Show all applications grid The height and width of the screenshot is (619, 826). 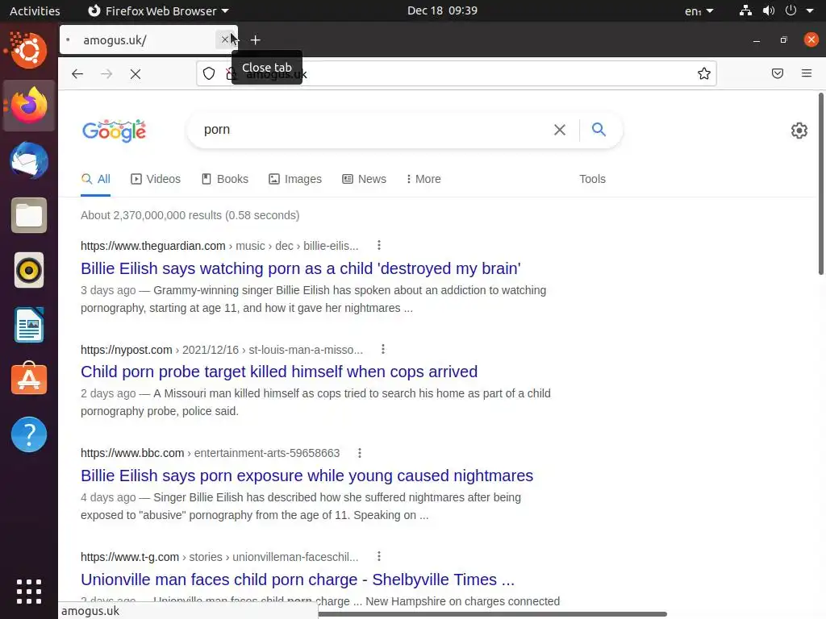(x=29, y=592)
